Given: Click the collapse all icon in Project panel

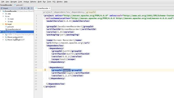Looking at the screenshot, I should [x=25, y=8].
